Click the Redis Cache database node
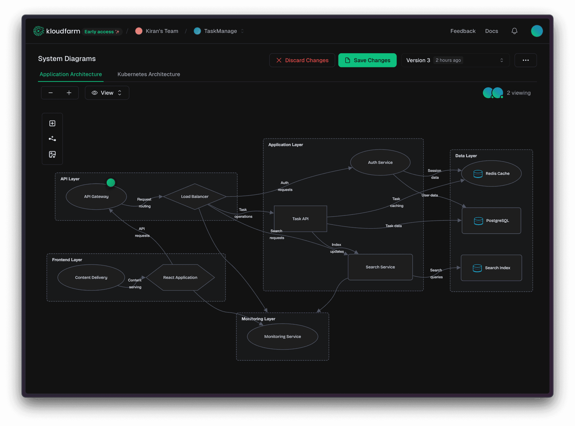 pos(491,174)
